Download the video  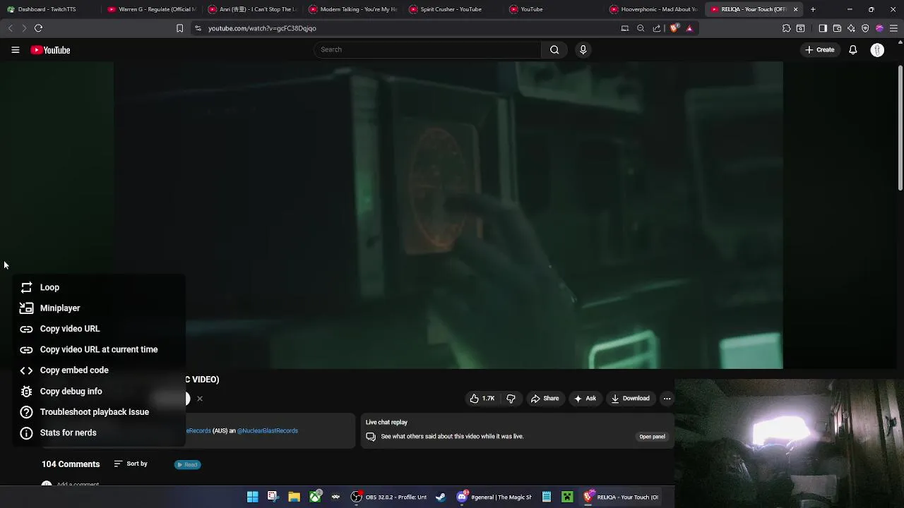click(631, 399)
